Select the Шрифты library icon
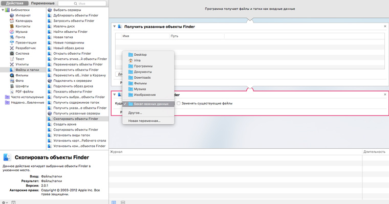Screen dimensions: 389x204 [12, 86]
